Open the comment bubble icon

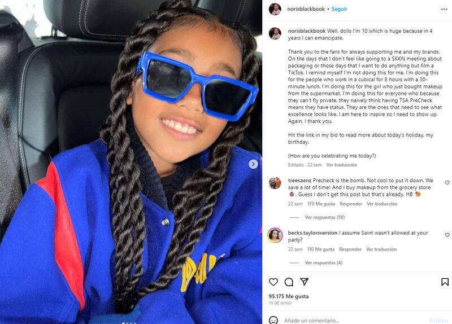coord(289,282)
